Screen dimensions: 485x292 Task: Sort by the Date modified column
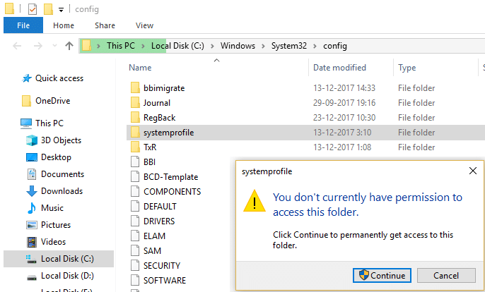point(338,68)
